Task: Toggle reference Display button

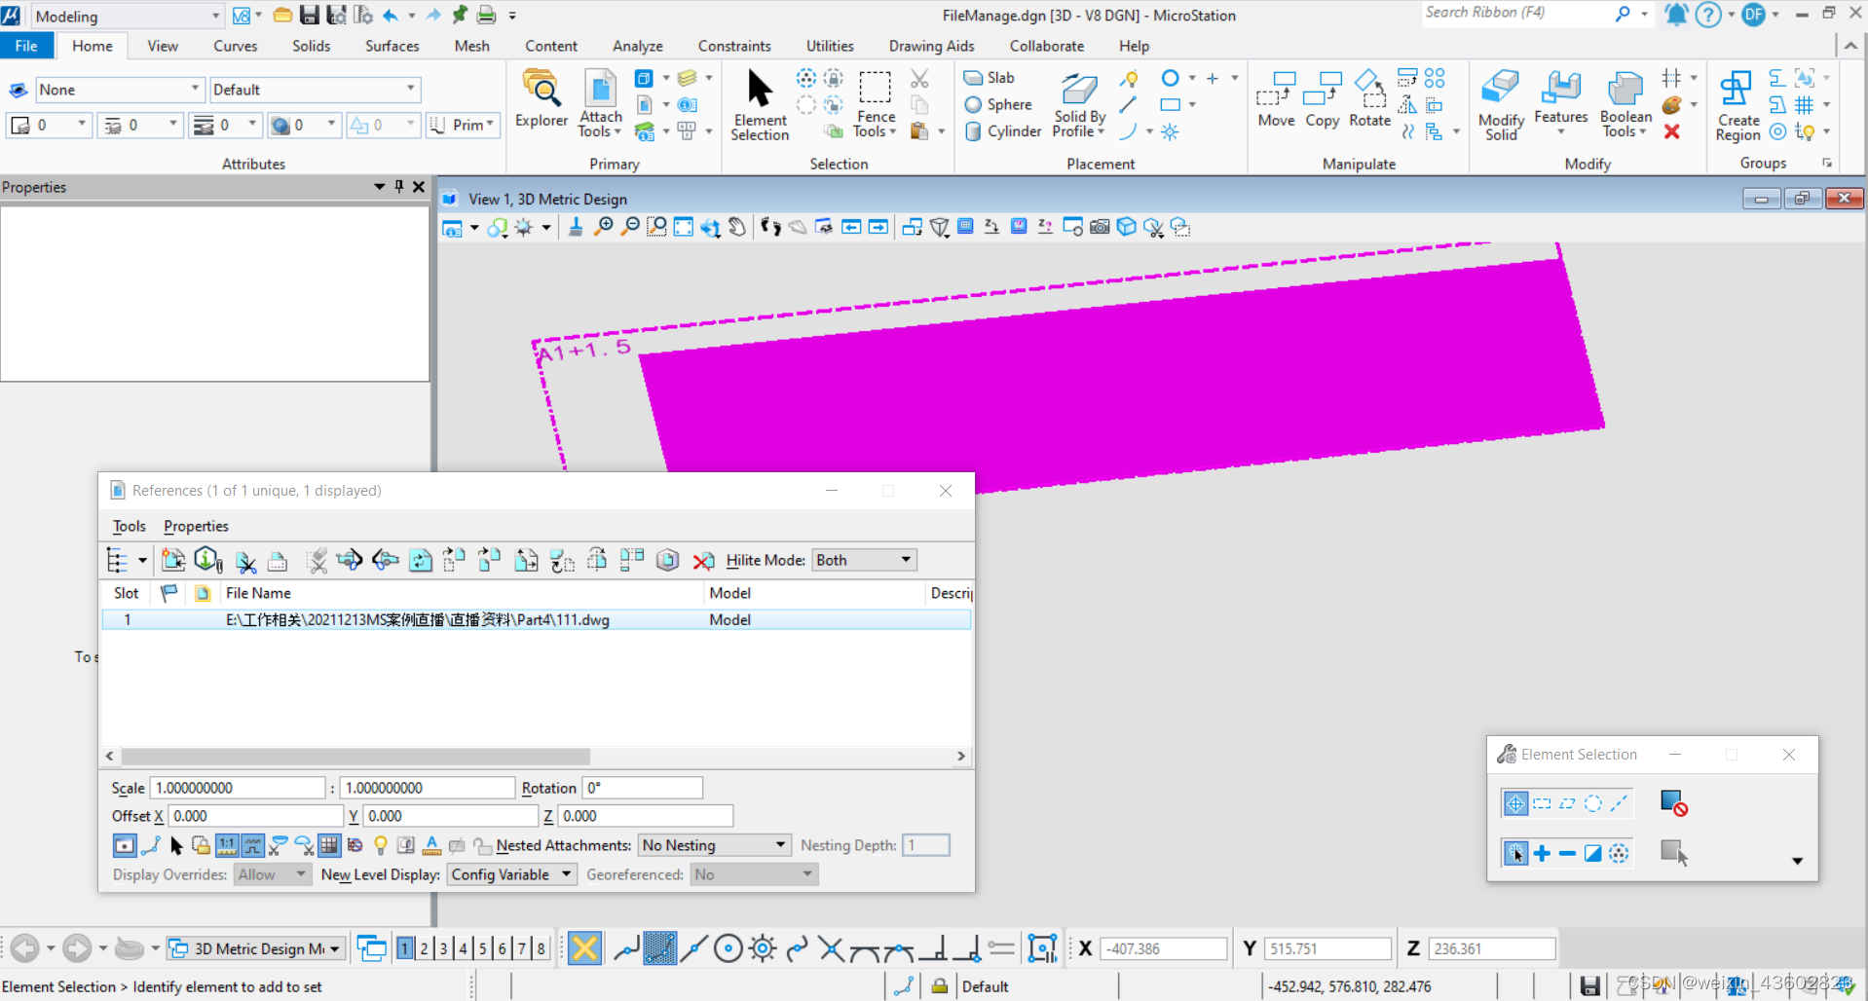Action: [x=125, y=845]
